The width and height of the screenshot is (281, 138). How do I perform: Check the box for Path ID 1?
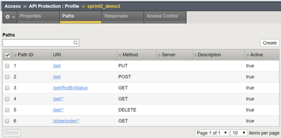[x=7, y=66]
